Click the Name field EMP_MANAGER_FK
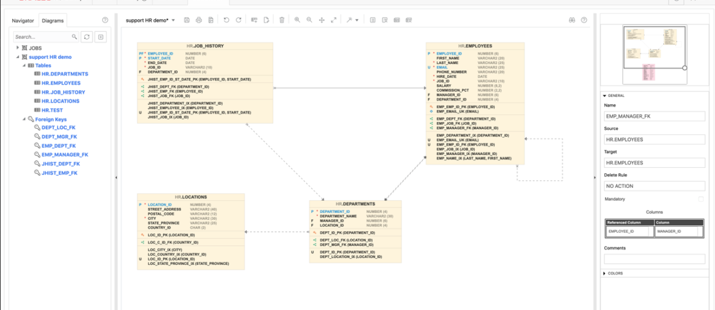 654,117
